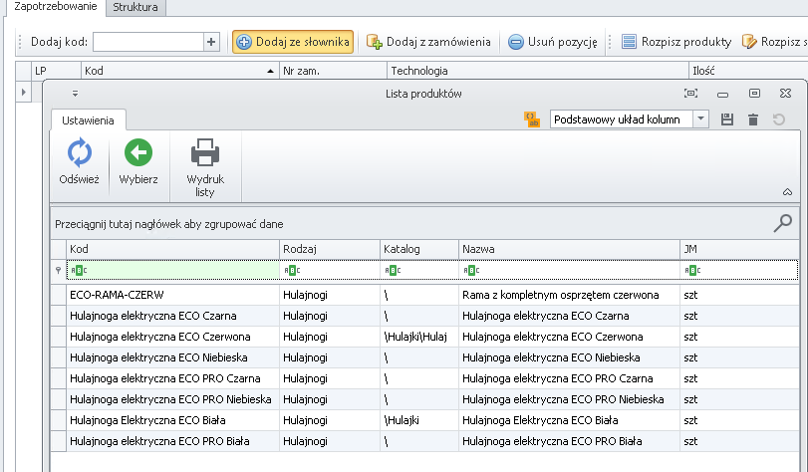The image size is (808, 472).
Task: Click the LP column header
Action: pyautogui.click(x=56, y=71)
